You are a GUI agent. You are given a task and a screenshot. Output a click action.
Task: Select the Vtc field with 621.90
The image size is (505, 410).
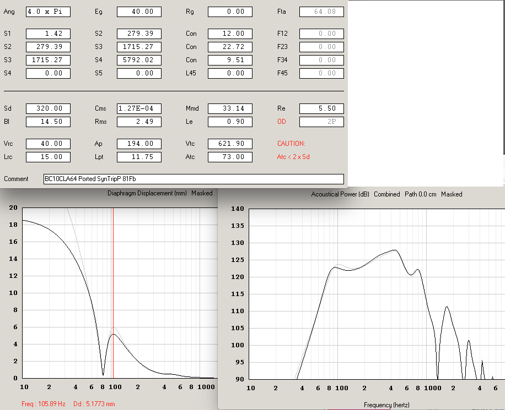[x=230, y=144]
